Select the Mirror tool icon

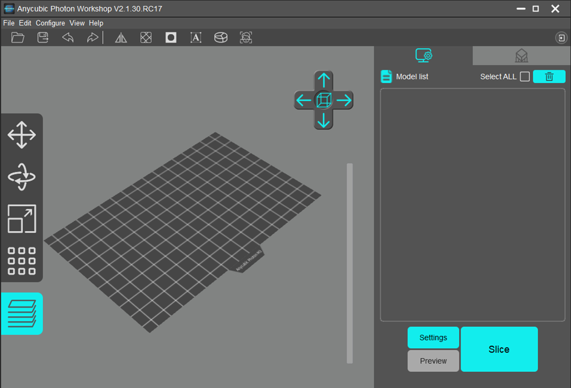click(121, 38)
